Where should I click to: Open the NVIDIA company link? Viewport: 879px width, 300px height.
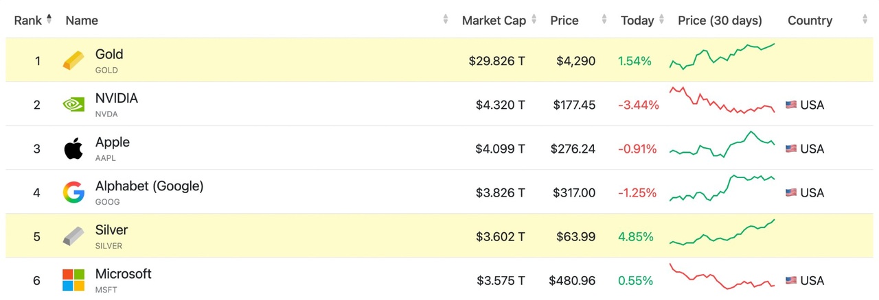[116, 99]
